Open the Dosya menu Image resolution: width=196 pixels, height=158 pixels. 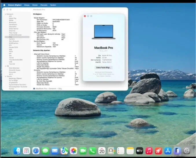point(27,5)
